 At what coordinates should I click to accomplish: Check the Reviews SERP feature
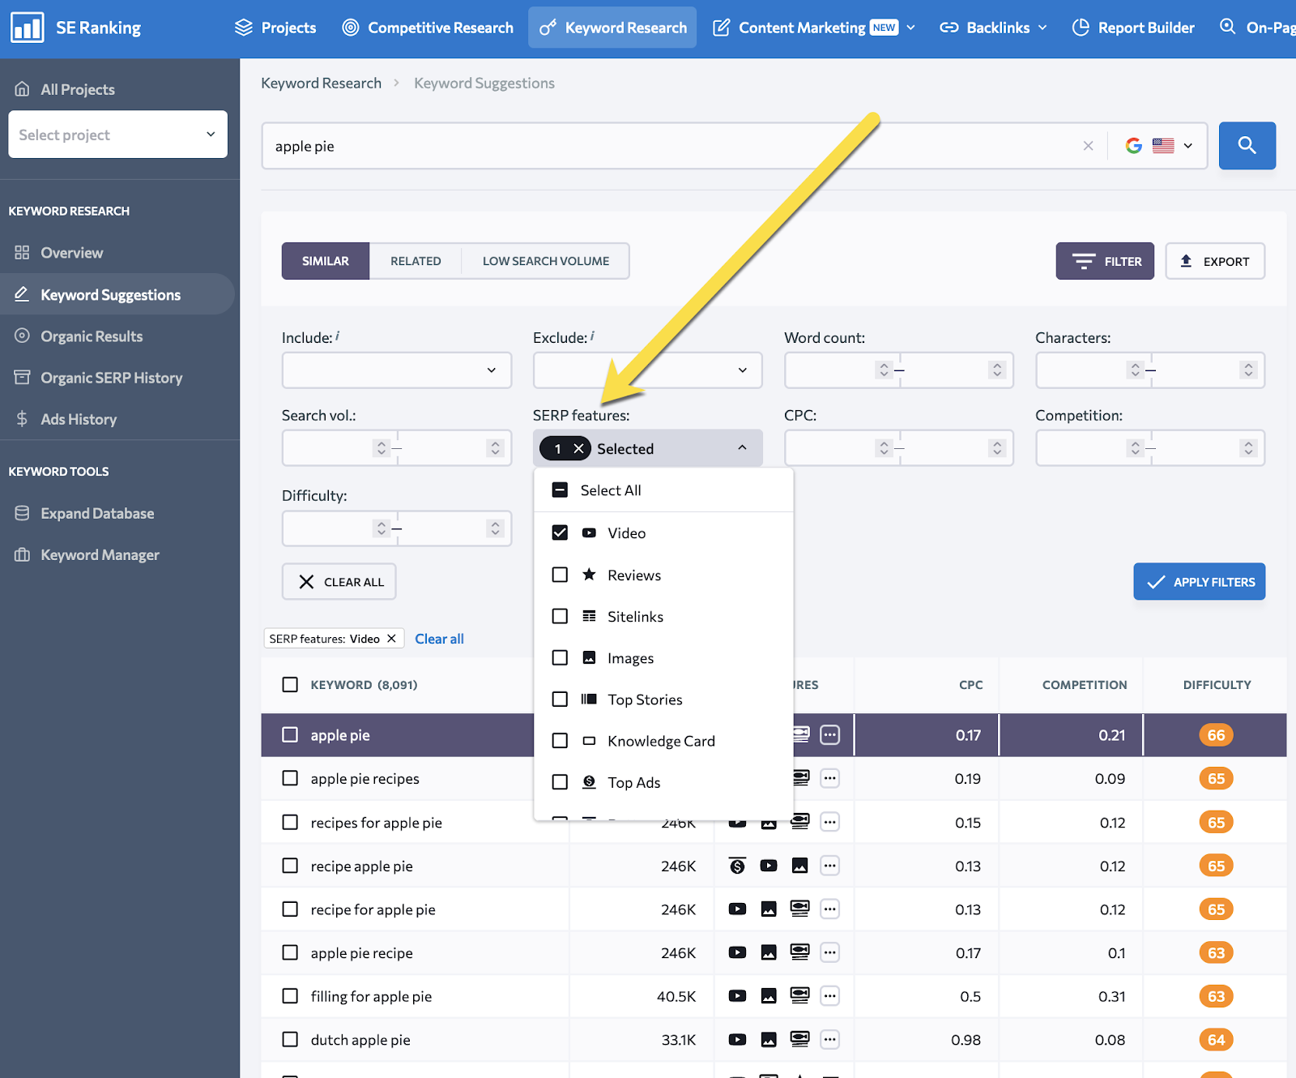(560, 575)
